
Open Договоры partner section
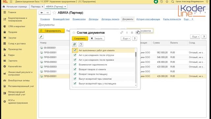coord(94,19)
